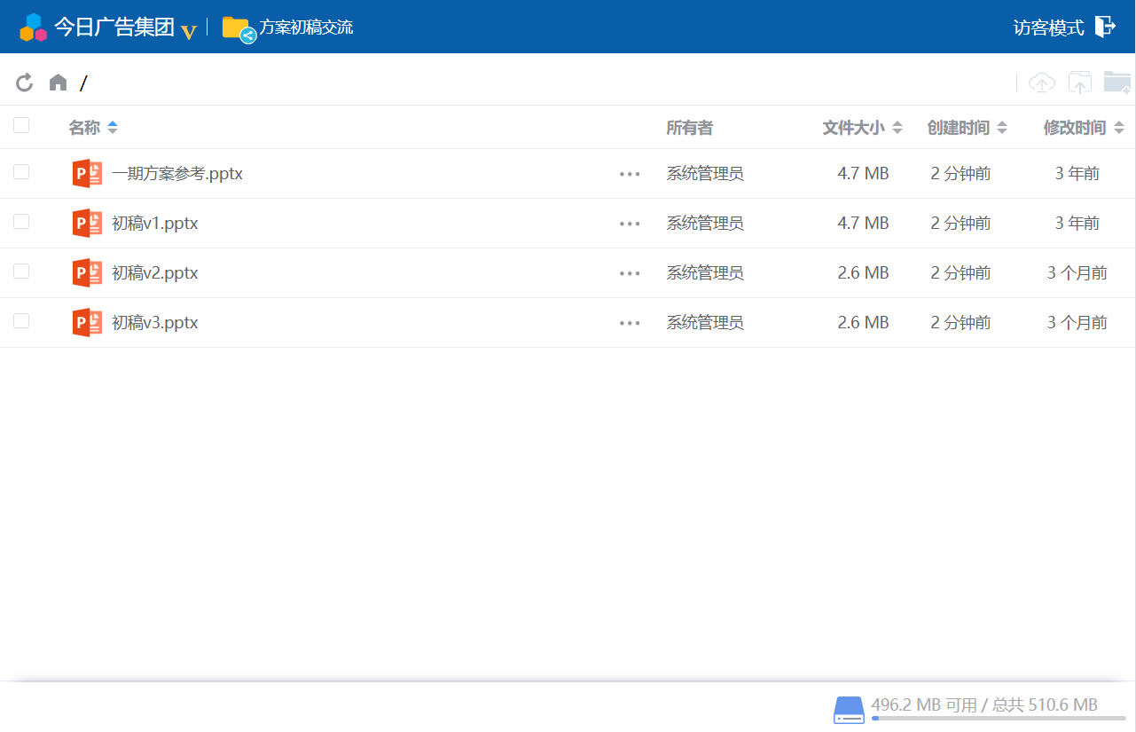Click the 所有者 column header
This screenshot has width=1136, height=732.
coord(689,128)
